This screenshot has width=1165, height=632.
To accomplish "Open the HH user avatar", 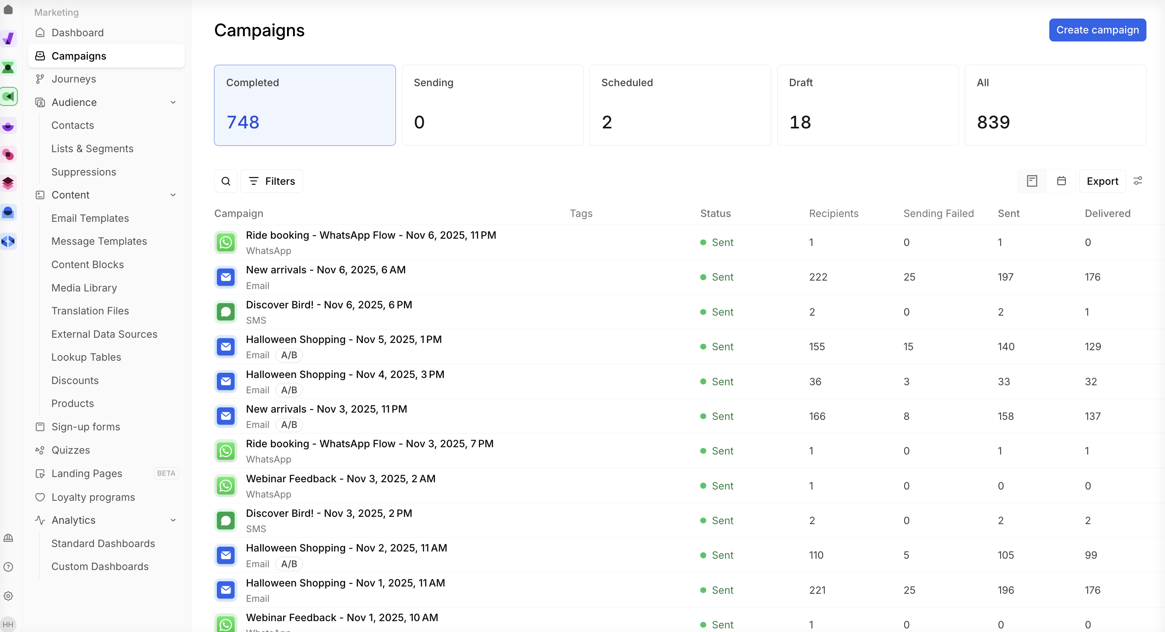I will tap(8, 624).
